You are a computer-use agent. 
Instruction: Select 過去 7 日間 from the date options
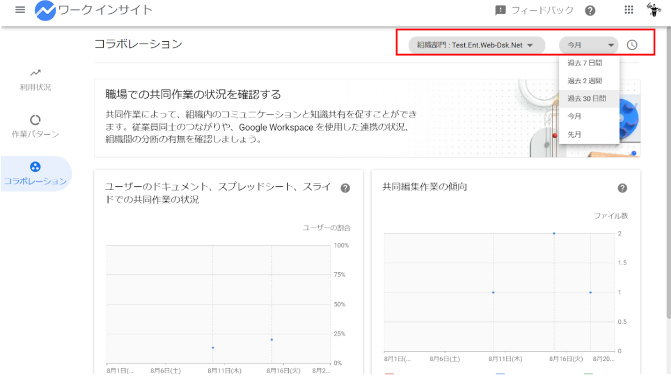[x=586, y=63]
